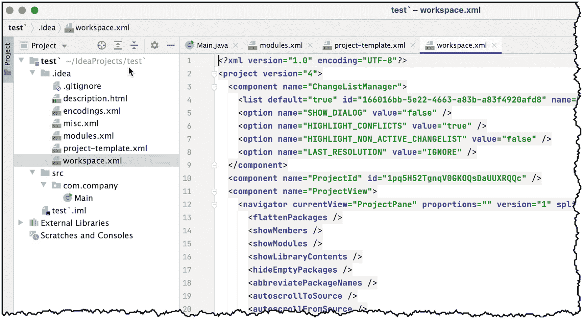Collapse the src folder arrow
This screenshot has width=583, height=319.
[32, 173]
